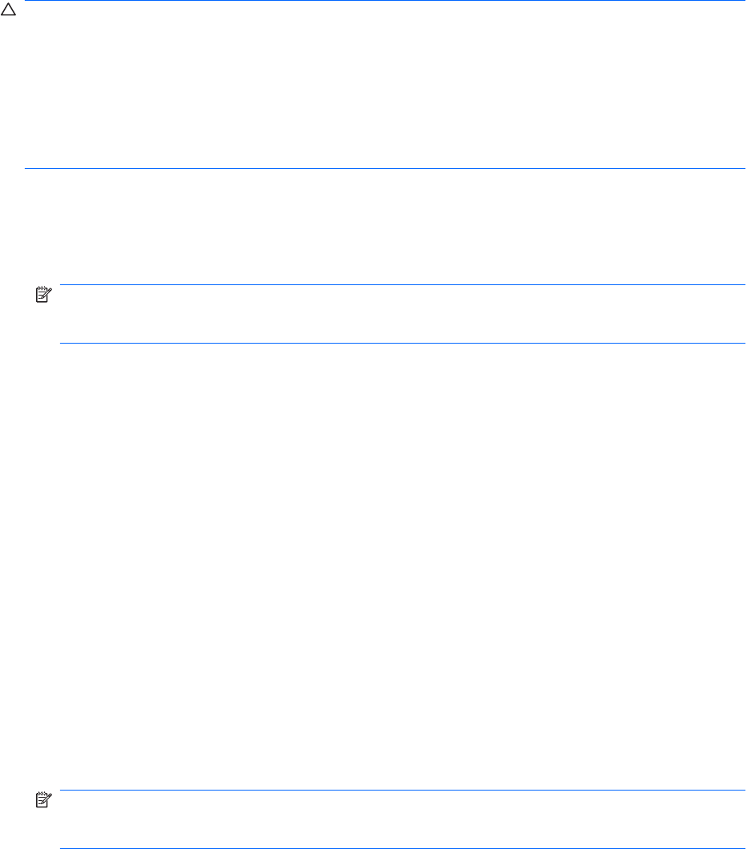Image resolution: width=746 pixels, height=849 pixels.
Task: Select the lower notepad note icon
Action: (43, 799)
